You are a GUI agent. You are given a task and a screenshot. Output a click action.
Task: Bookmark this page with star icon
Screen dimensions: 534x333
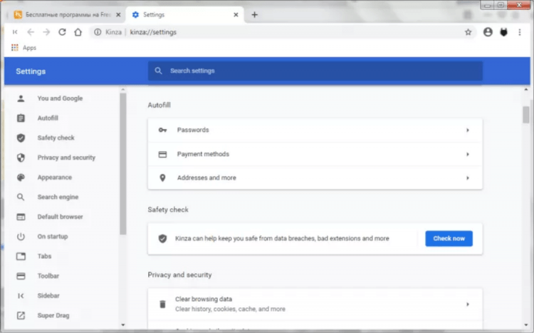tap(468, 32)
